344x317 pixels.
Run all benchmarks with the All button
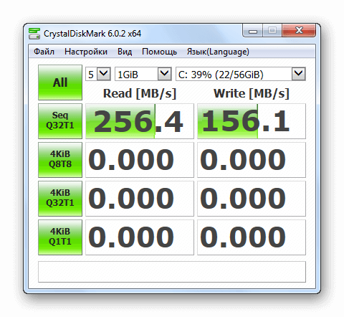(60, 82)
